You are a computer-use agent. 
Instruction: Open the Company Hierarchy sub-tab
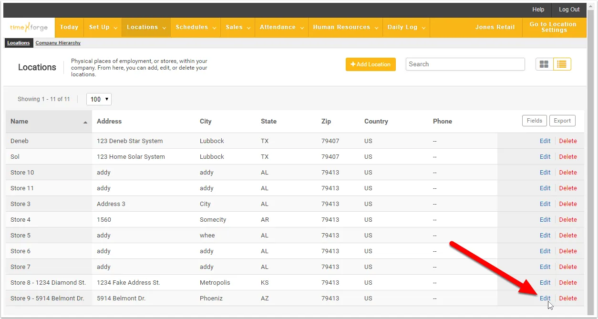(x=58, y=43)
